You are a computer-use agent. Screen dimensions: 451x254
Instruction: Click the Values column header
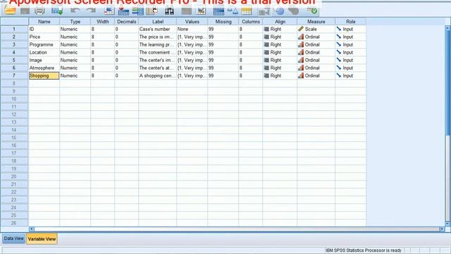(x=192, y=22)
